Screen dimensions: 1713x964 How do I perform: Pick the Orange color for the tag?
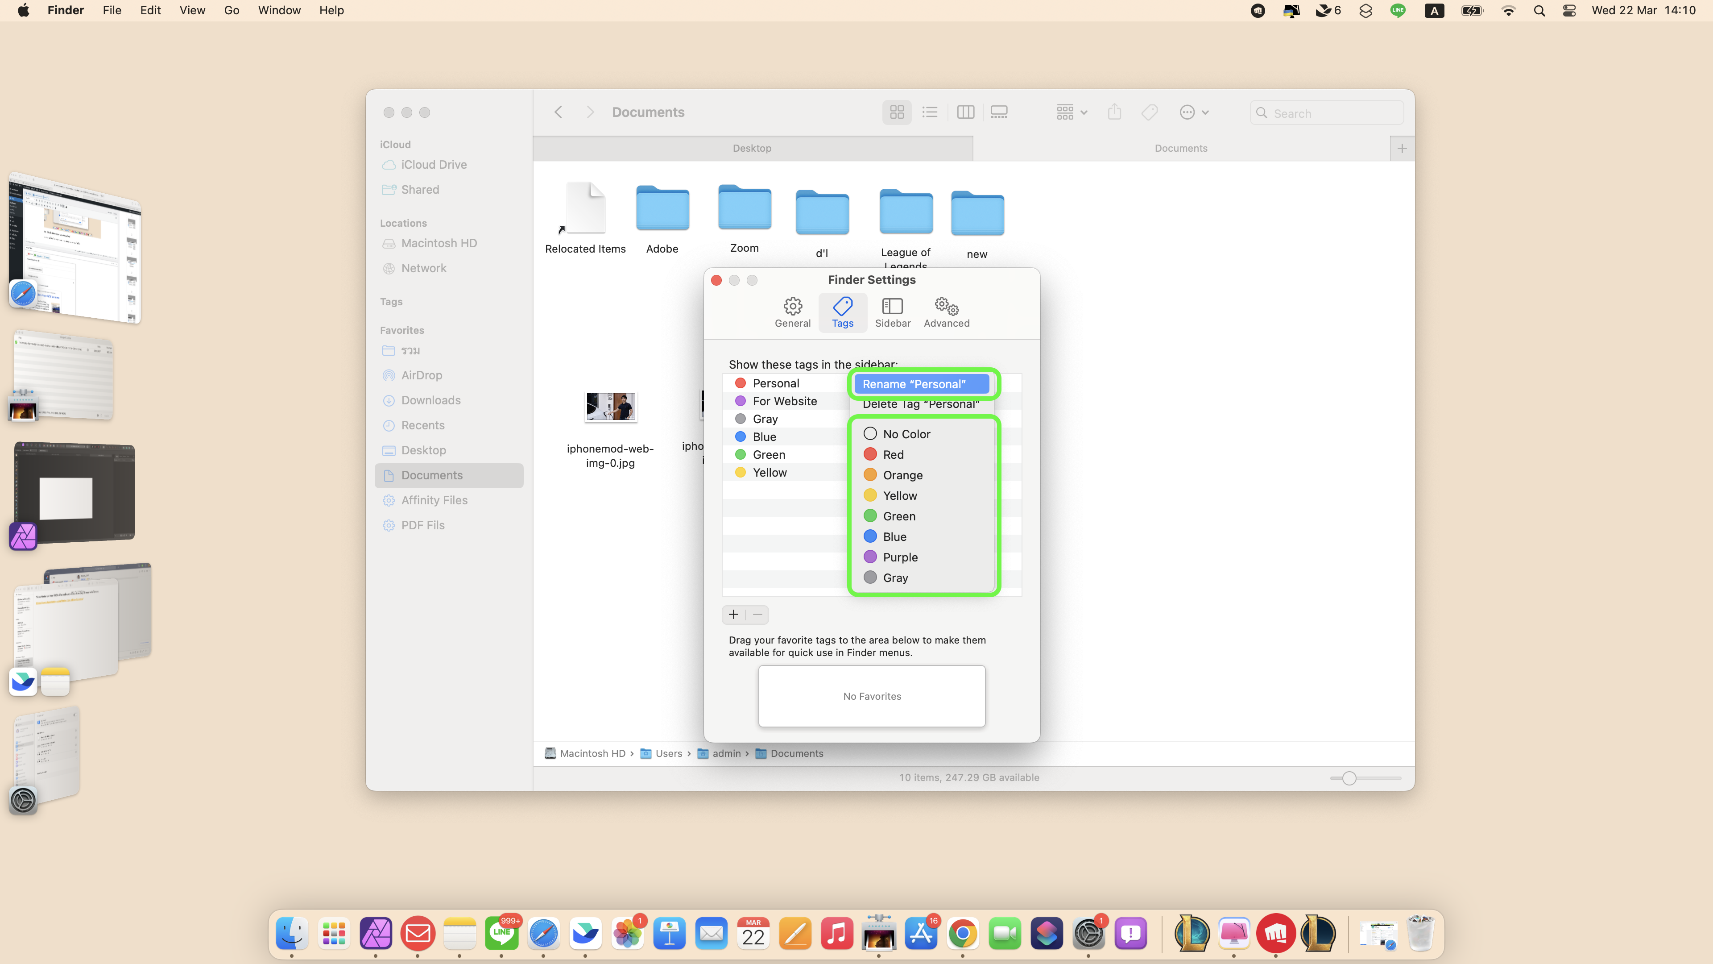(x=902, y=475)
